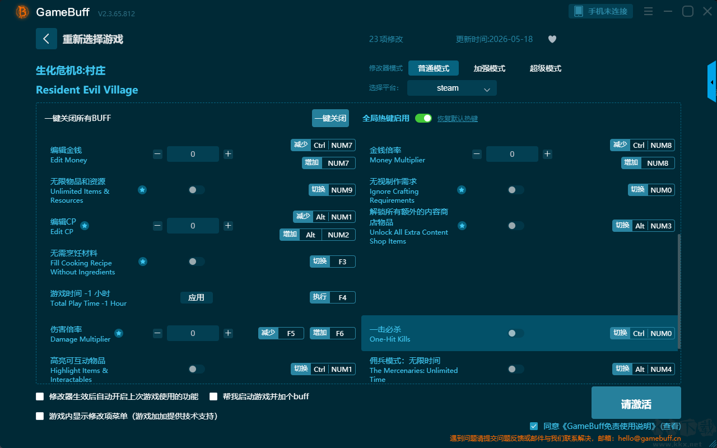Screen dimensions: 717x448
Task: Select 普通模式 normal mode tab
Action: [434, 68]
